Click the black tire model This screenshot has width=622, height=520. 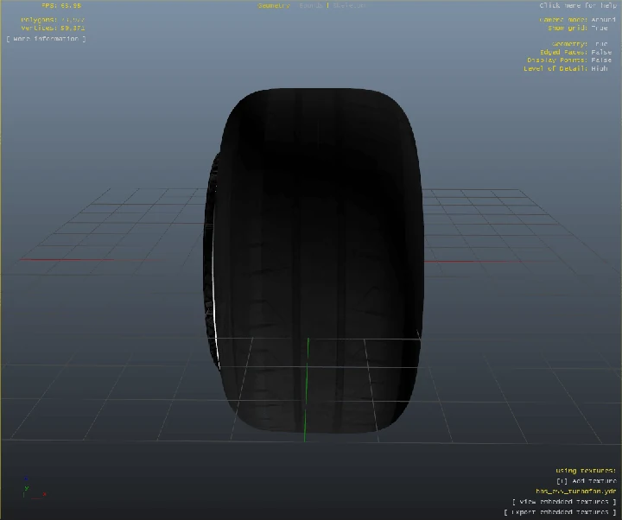tap(314, 260)
